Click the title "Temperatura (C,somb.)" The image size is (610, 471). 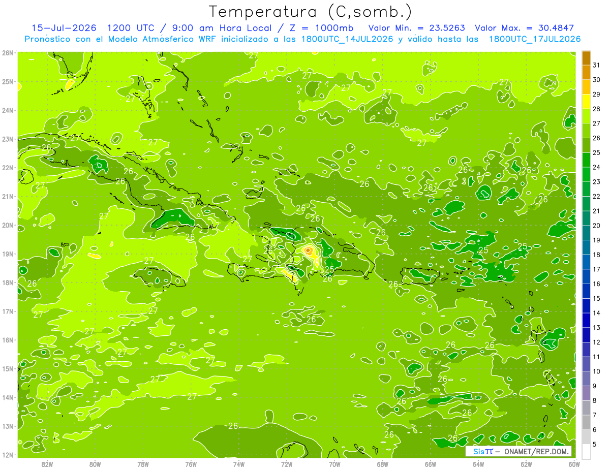(311, 12)
